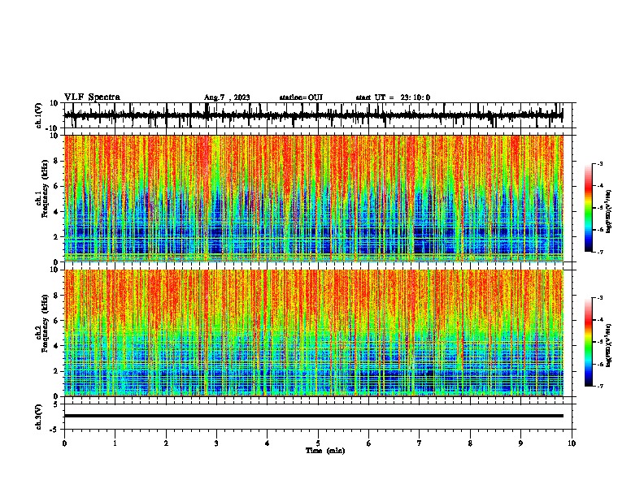Click the "VLF Spectra" title text
Viewport: 644px width, 497px height.
(92, 97)
